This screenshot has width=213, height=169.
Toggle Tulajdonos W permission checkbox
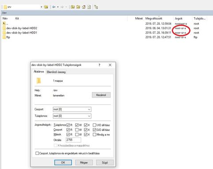(x=77, y=125)
